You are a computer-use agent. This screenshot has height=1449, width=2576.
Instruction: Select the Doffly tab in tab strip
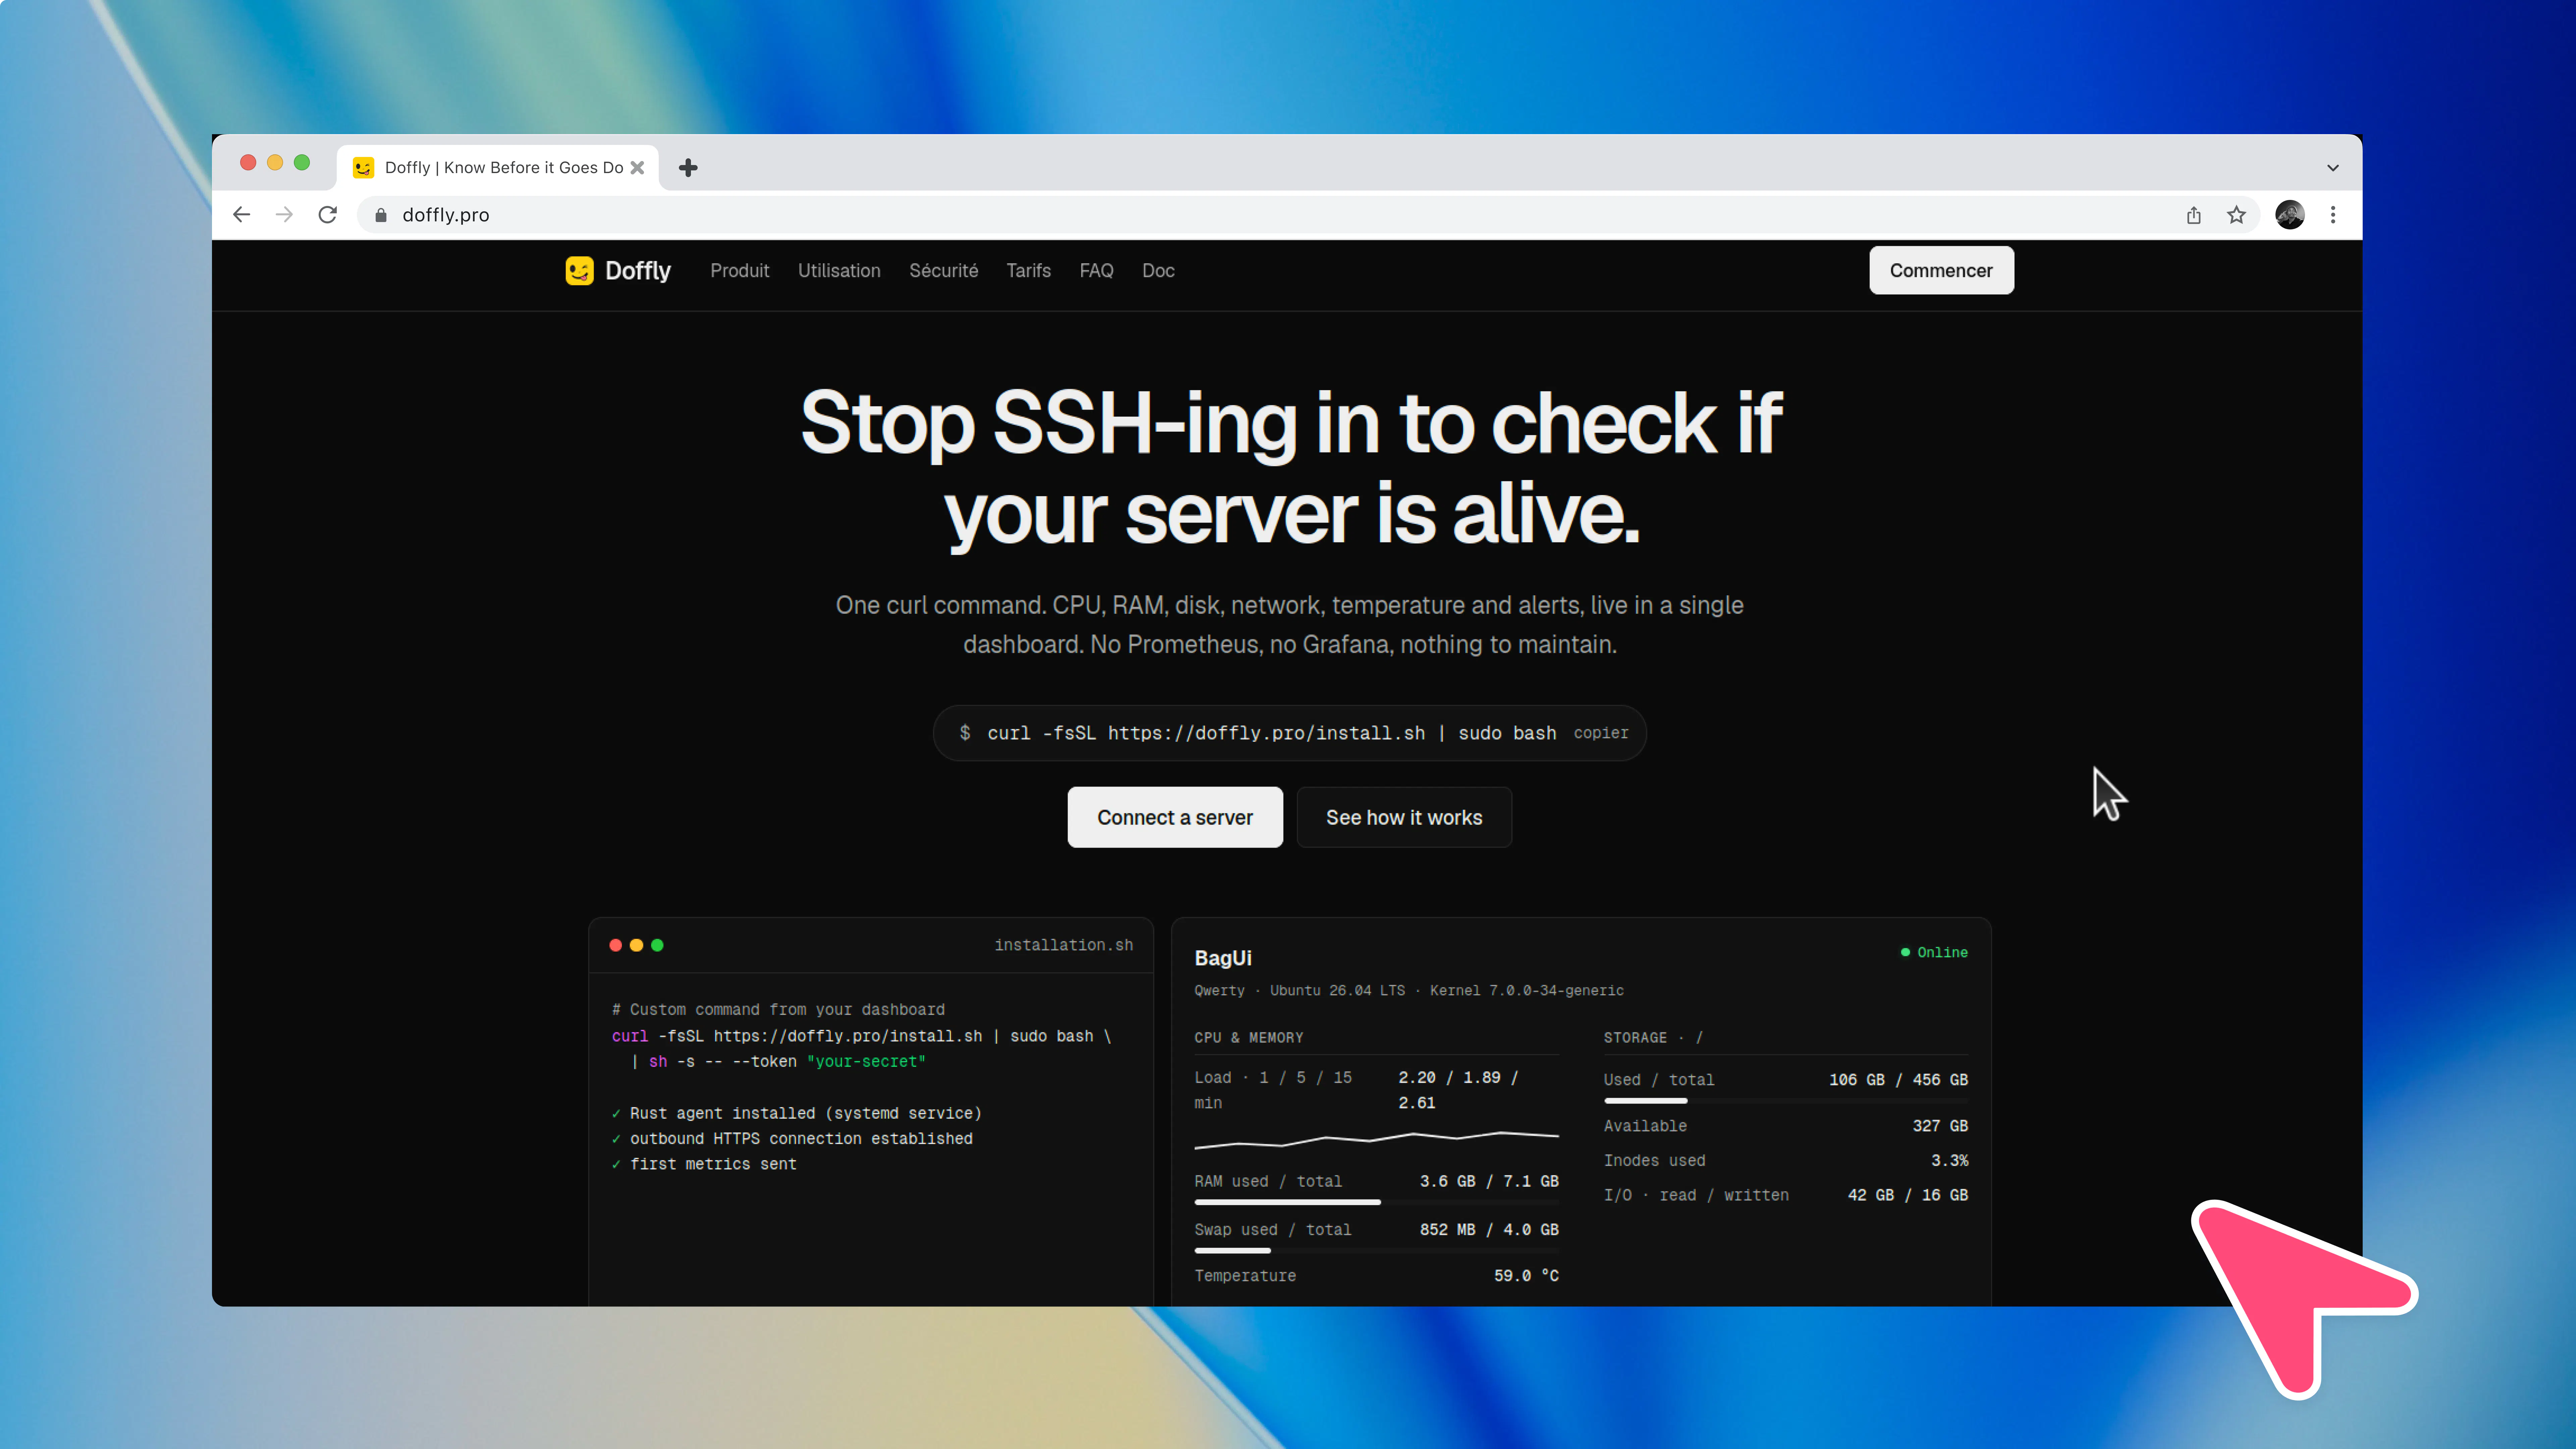[x=498, y=168]
